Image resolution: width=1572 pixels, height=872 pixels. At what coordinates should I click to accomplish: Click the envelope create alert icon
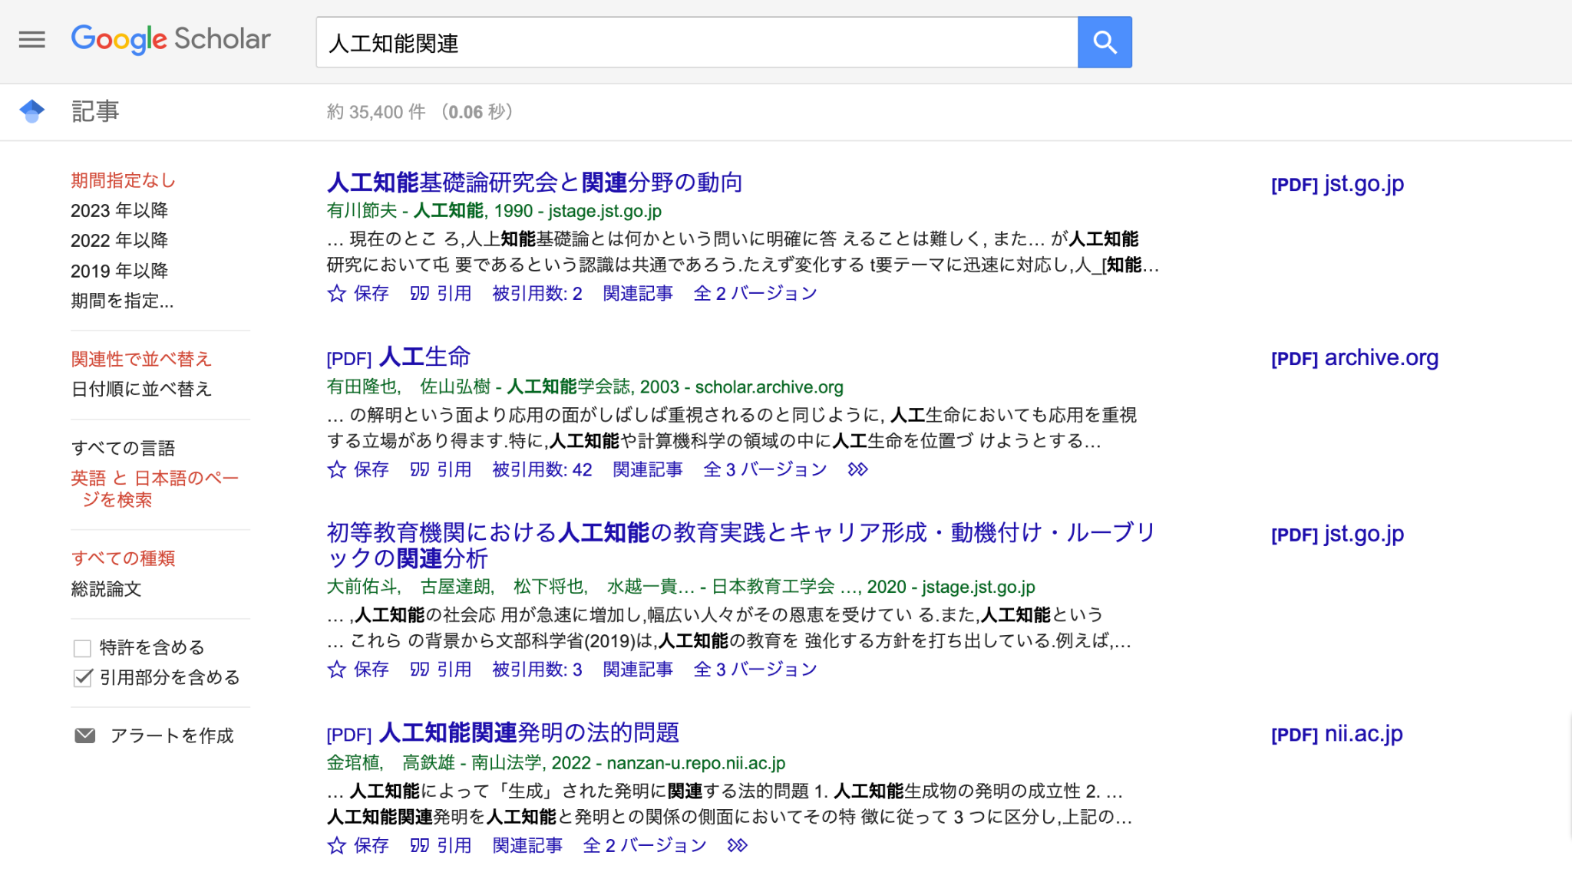84,735
